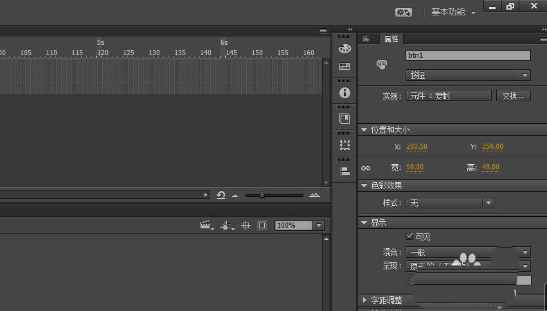Collapse the 位置和大小 section
Image resolution: width=547 pixels, height=311 pixels.
[364, 130]
